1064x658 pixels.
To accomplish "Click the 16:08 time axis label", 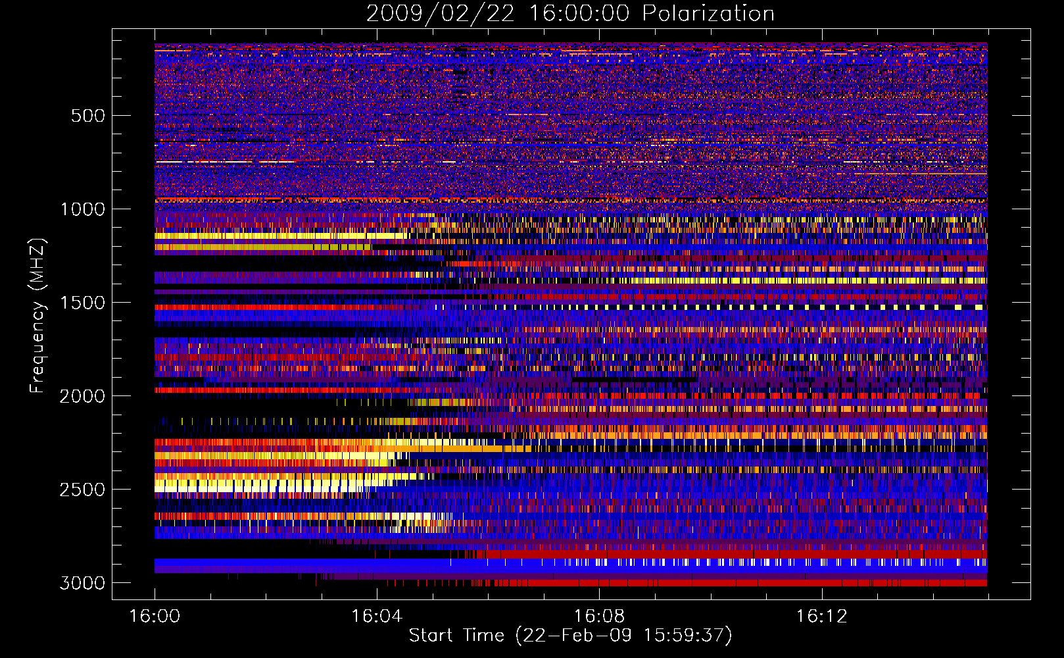I will coord(599,617).
